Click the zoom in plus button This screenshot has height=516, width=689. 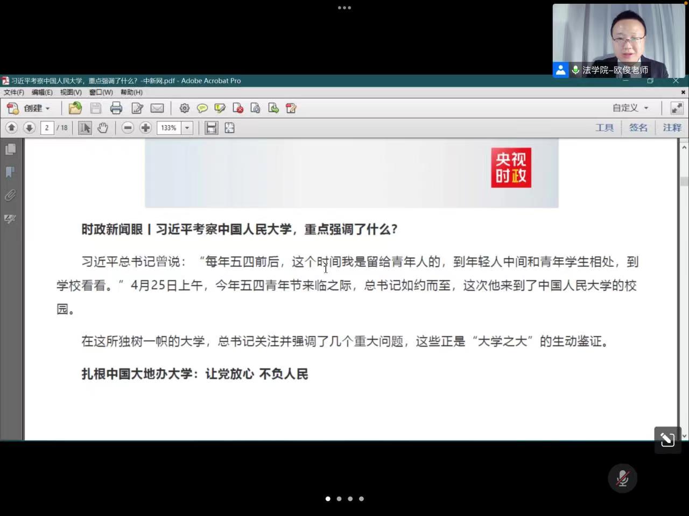point(145,128)
